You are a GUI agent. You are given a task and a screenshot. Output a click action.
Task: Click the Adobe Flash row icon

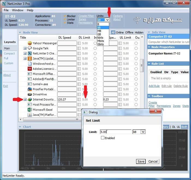29,79
